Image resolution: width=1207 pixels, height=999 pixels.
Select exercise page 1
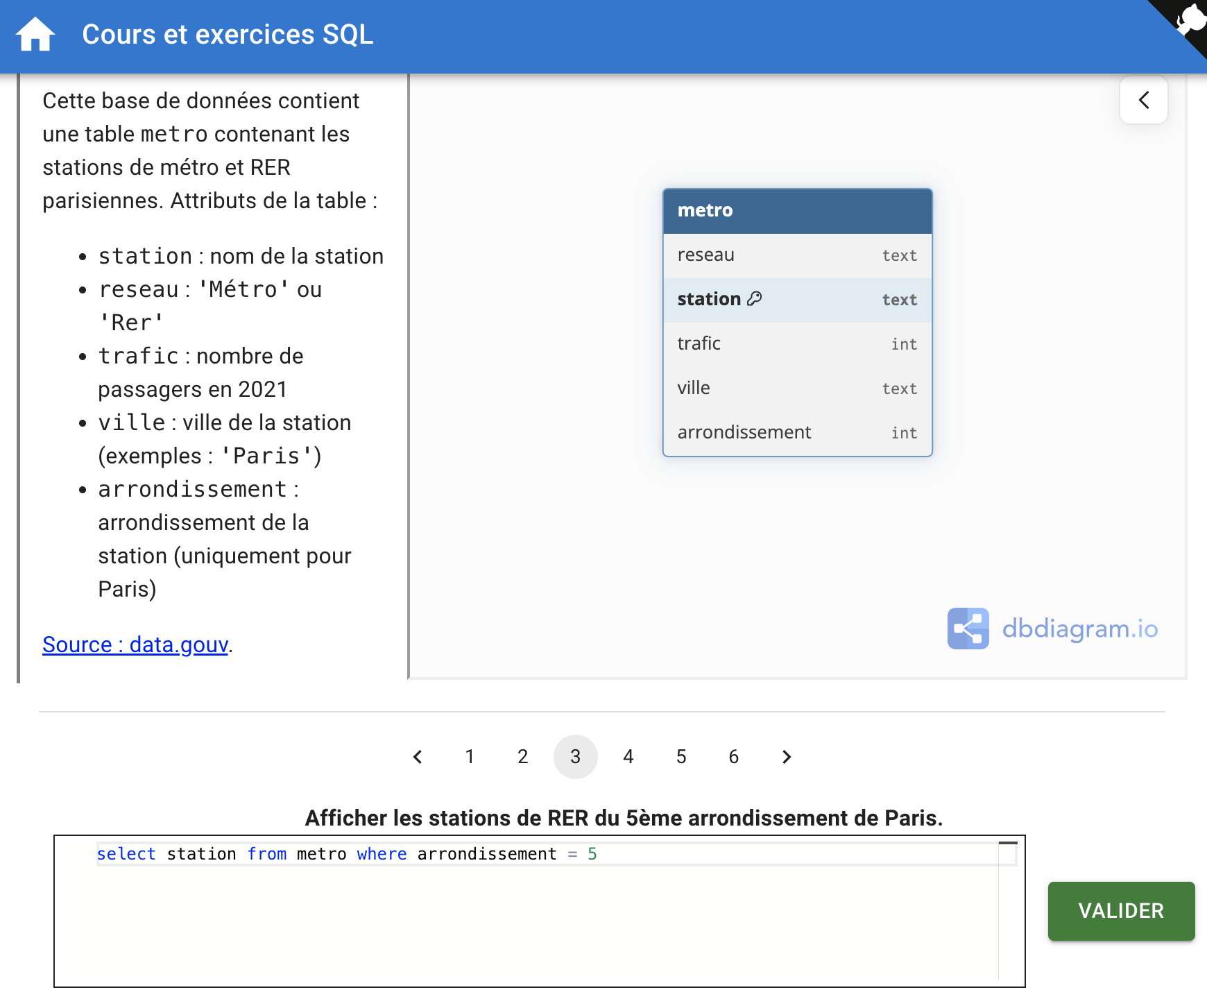pyautogui.click(x=470, y=757)
